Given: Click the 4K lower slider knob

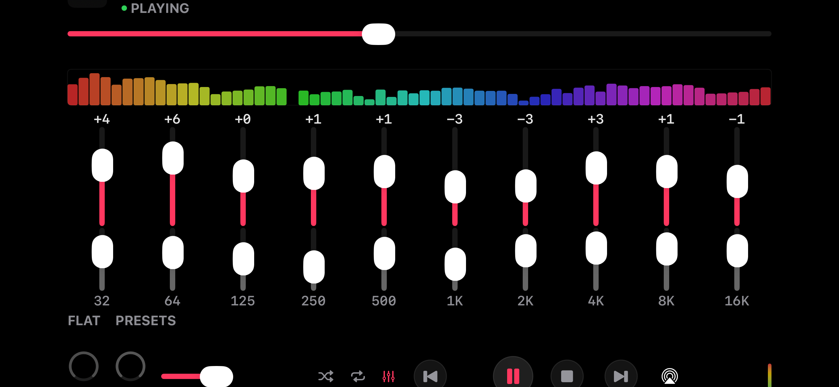Looking at the screenshot, I should 596,248.
